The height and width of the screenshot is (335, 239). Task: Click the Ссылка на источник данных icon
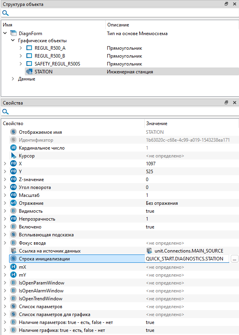coord(13,251)
